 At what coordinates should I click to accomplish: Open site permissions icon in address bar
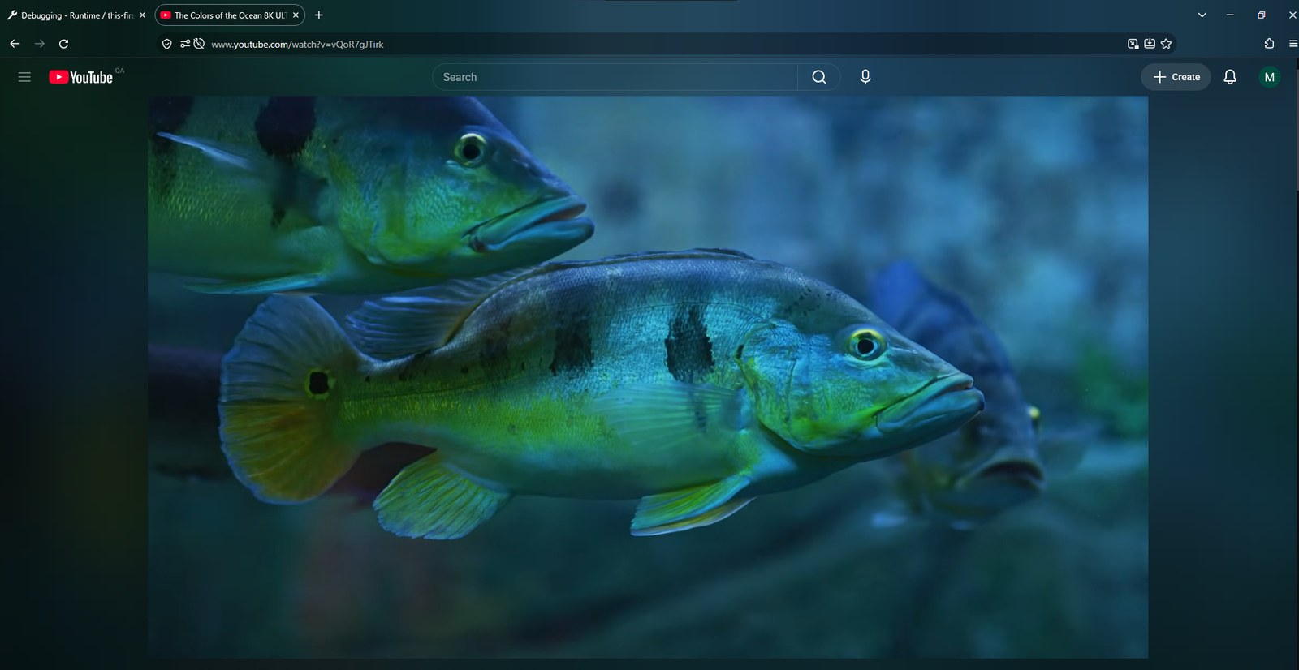click(x=185, y=44)
